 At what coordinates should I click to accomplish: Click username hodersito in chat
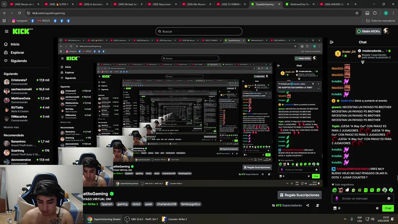[347, 101]
